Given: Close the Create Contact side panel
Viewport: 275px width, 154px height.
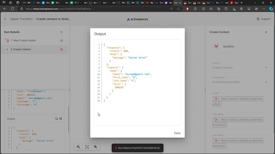Looking at the screenshot, I should point(266,32).
